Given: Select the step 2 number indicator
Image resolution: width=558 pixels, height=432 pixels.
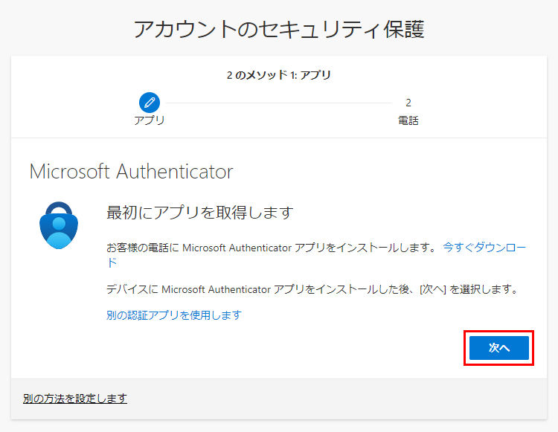Looking at the screenshot, I should [408, 103].
